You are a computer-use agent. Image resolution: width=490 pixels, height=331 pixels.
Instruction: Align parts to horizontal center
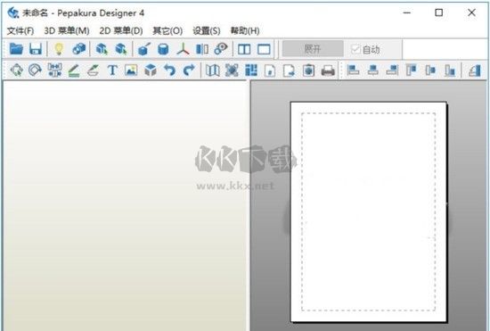coord(372,70)
